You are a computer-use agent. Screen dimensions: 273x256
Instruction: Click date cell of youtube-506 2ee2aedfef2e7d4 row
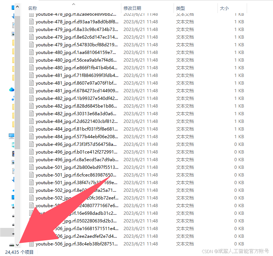141,236
